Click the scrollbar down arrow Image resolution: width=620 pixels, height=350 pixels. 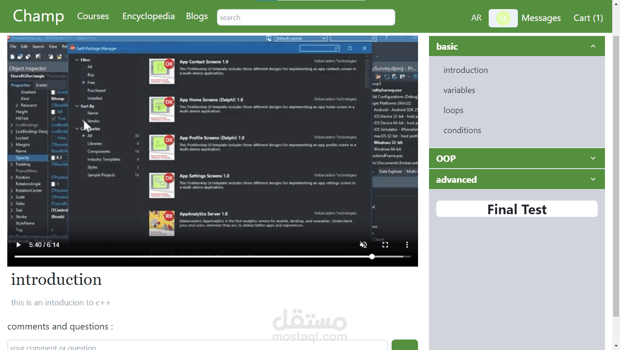[x=616, y=346]
